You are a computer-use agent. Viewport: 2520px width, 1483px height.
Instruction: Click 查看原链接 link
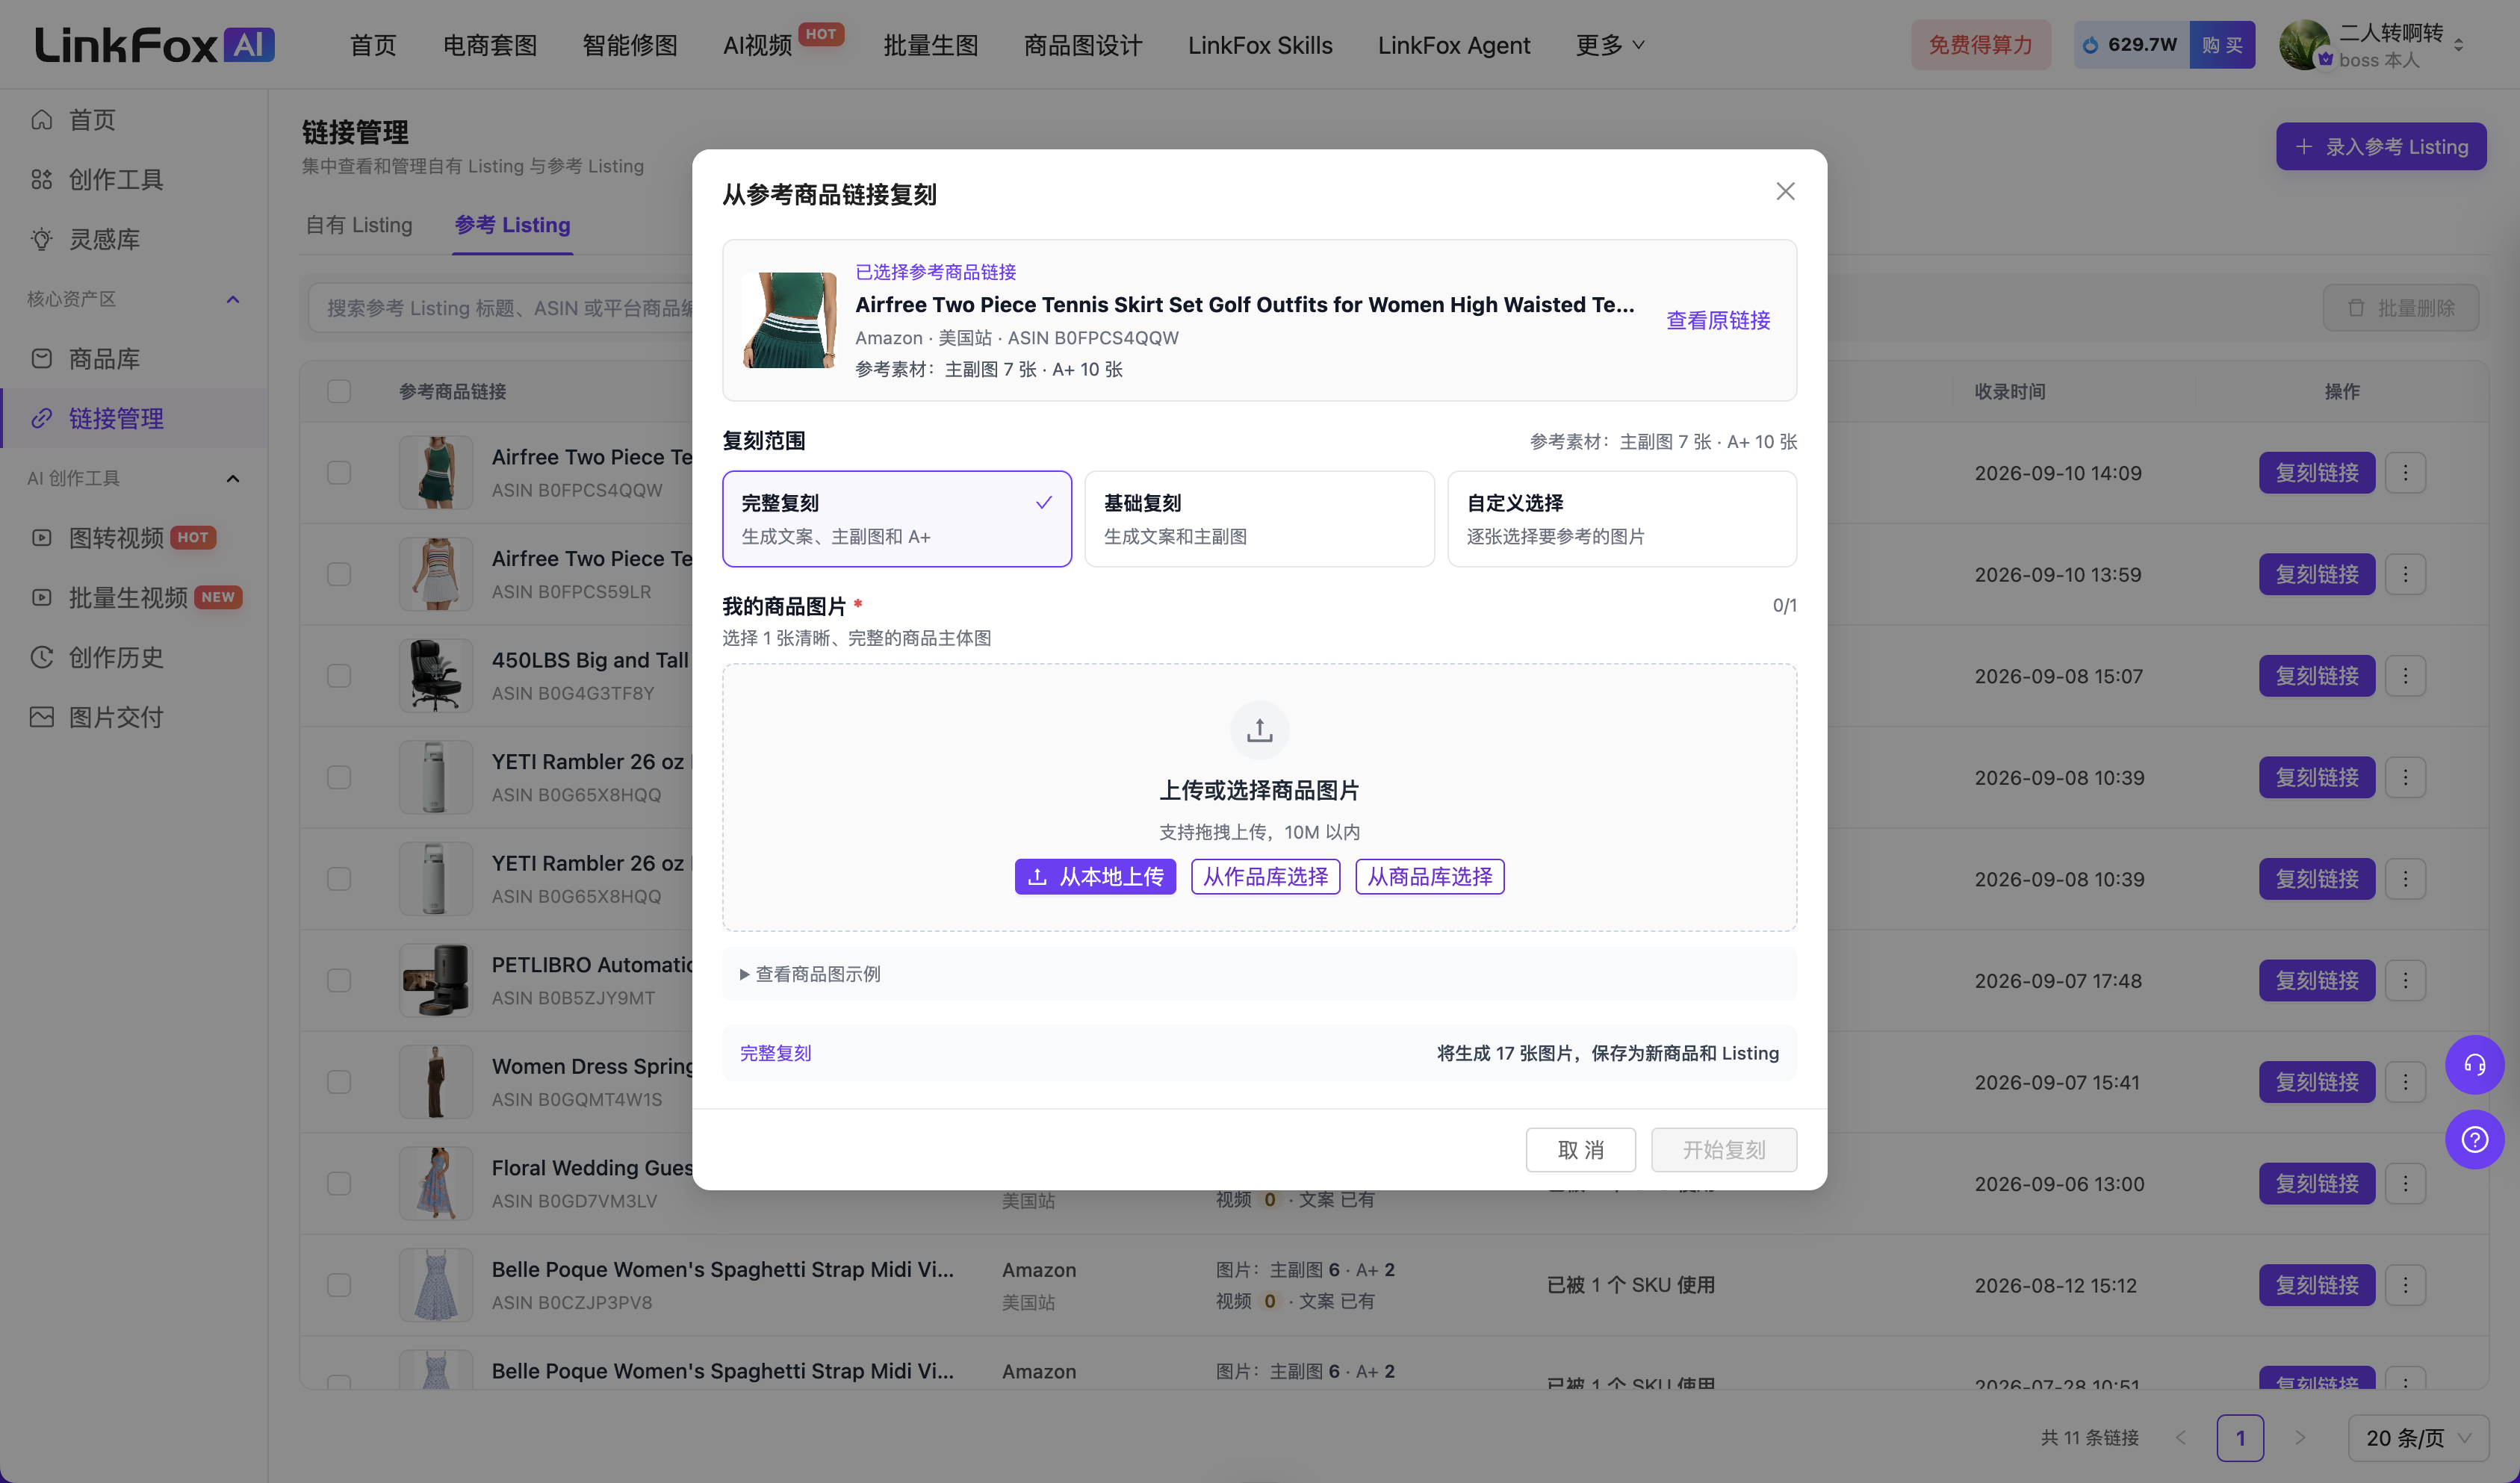(x=1718, y=321)
